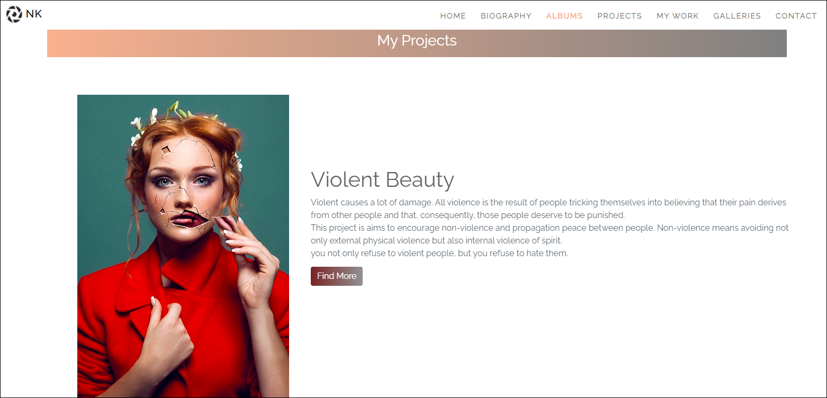Click the Violent Beauty heading
827x398 pixels.
(382, 179)
